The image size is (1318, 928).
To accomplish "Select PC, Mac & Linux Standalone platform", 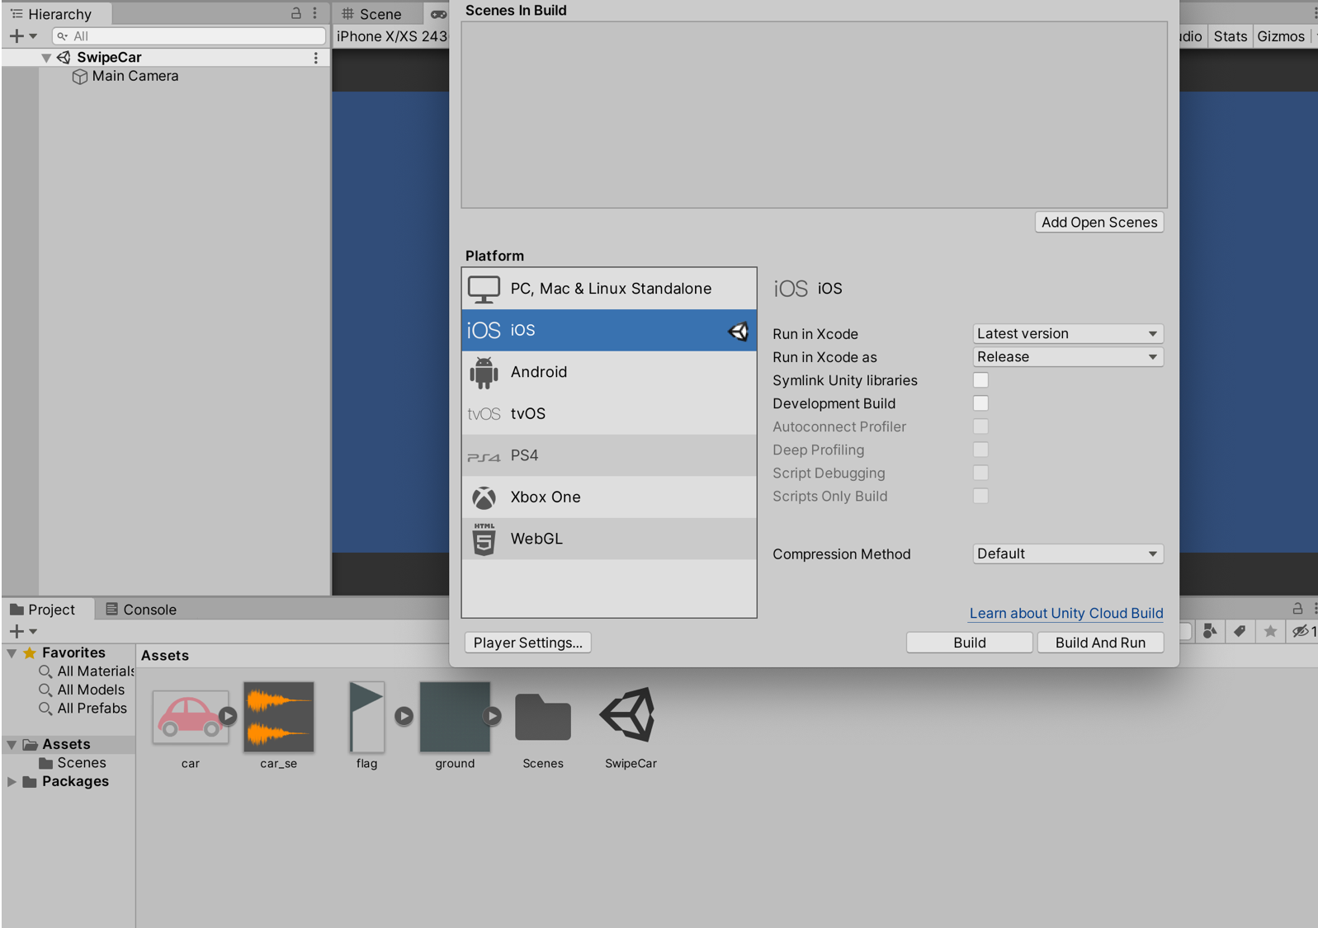I will pyautogui.click(x=609, y=289).
